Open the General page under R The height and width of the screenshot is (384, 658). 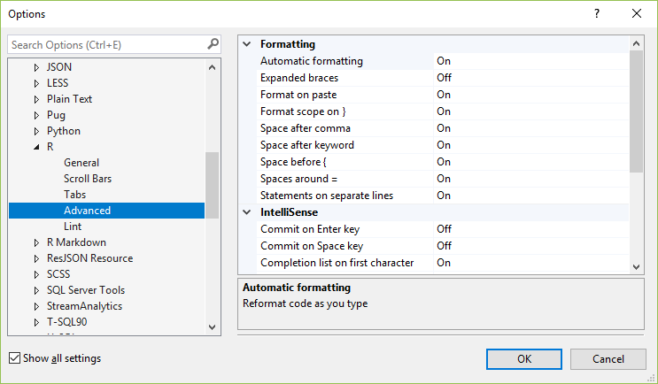81,163
